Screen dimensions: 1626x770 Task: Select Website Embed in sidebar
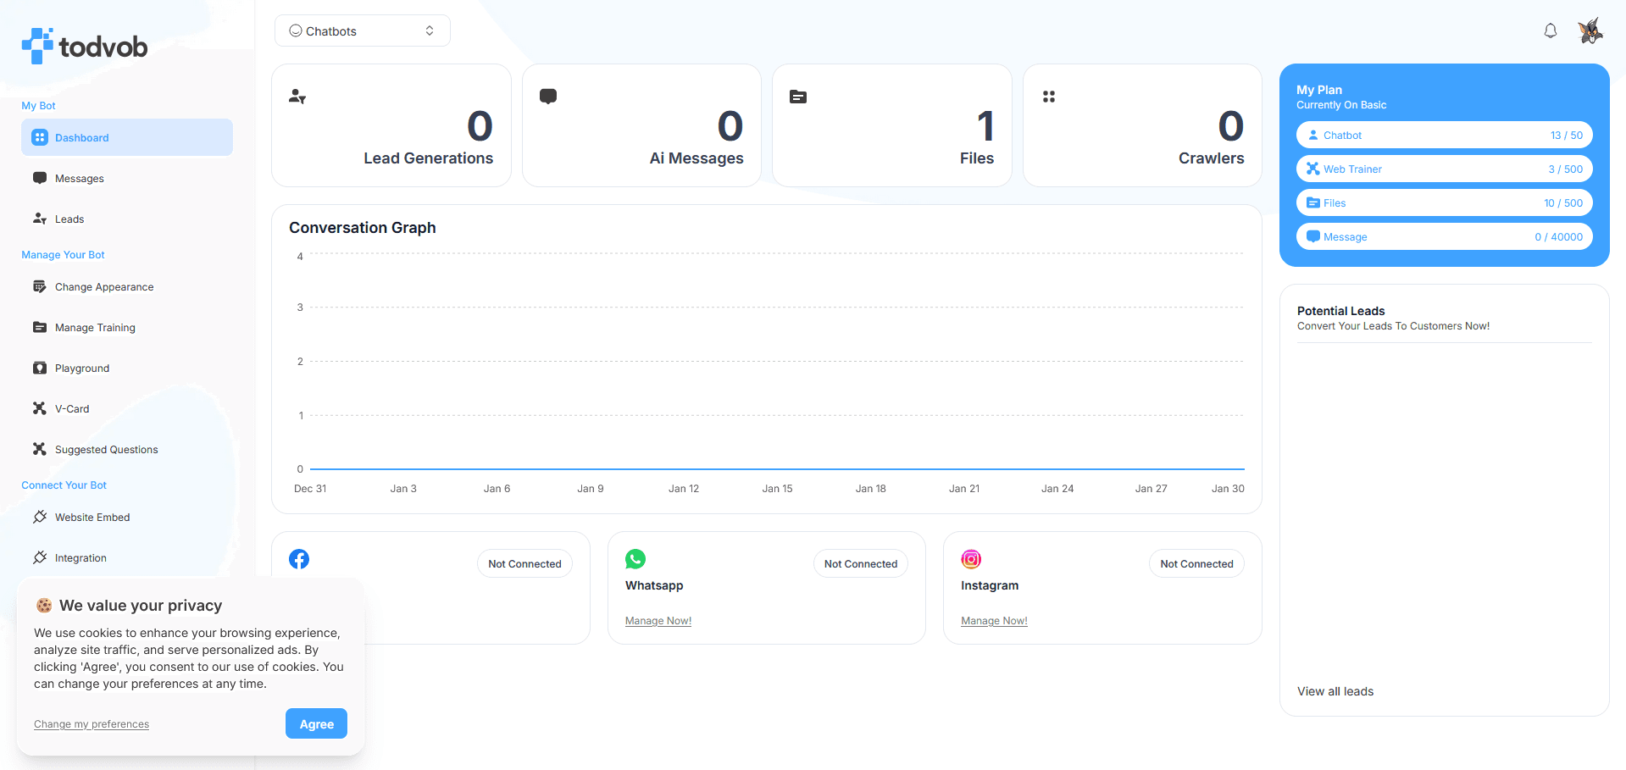pos(92,518)
